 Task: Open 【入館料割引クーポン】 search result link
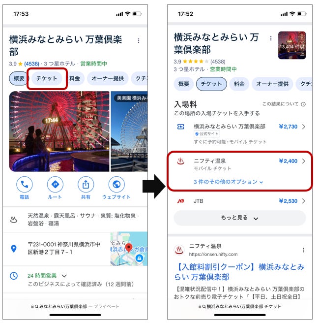(x=239, y=272)
